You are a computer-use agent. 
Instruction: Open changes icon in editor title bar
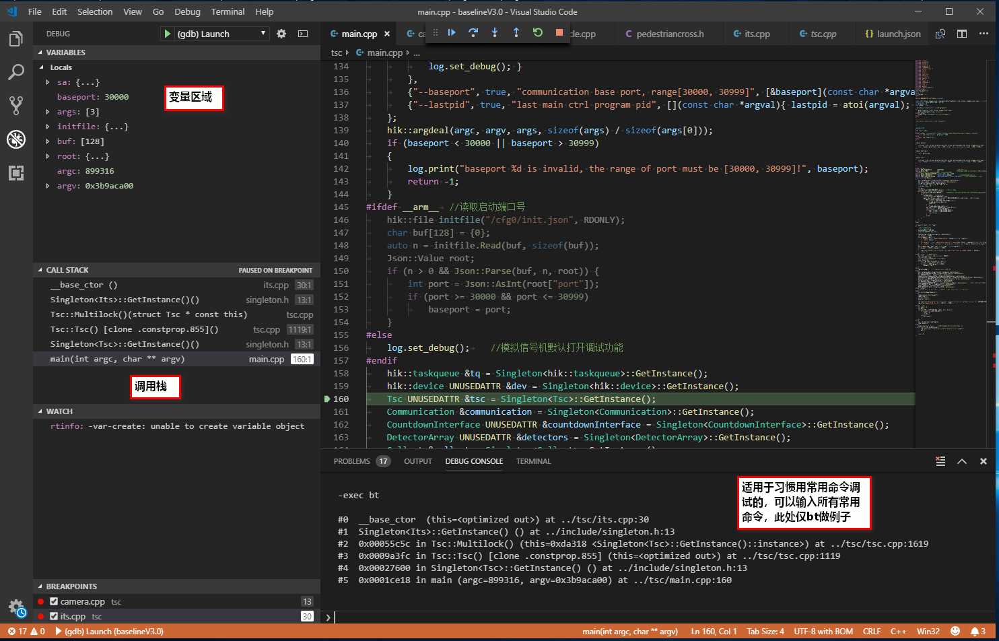[x=940, y=34]
